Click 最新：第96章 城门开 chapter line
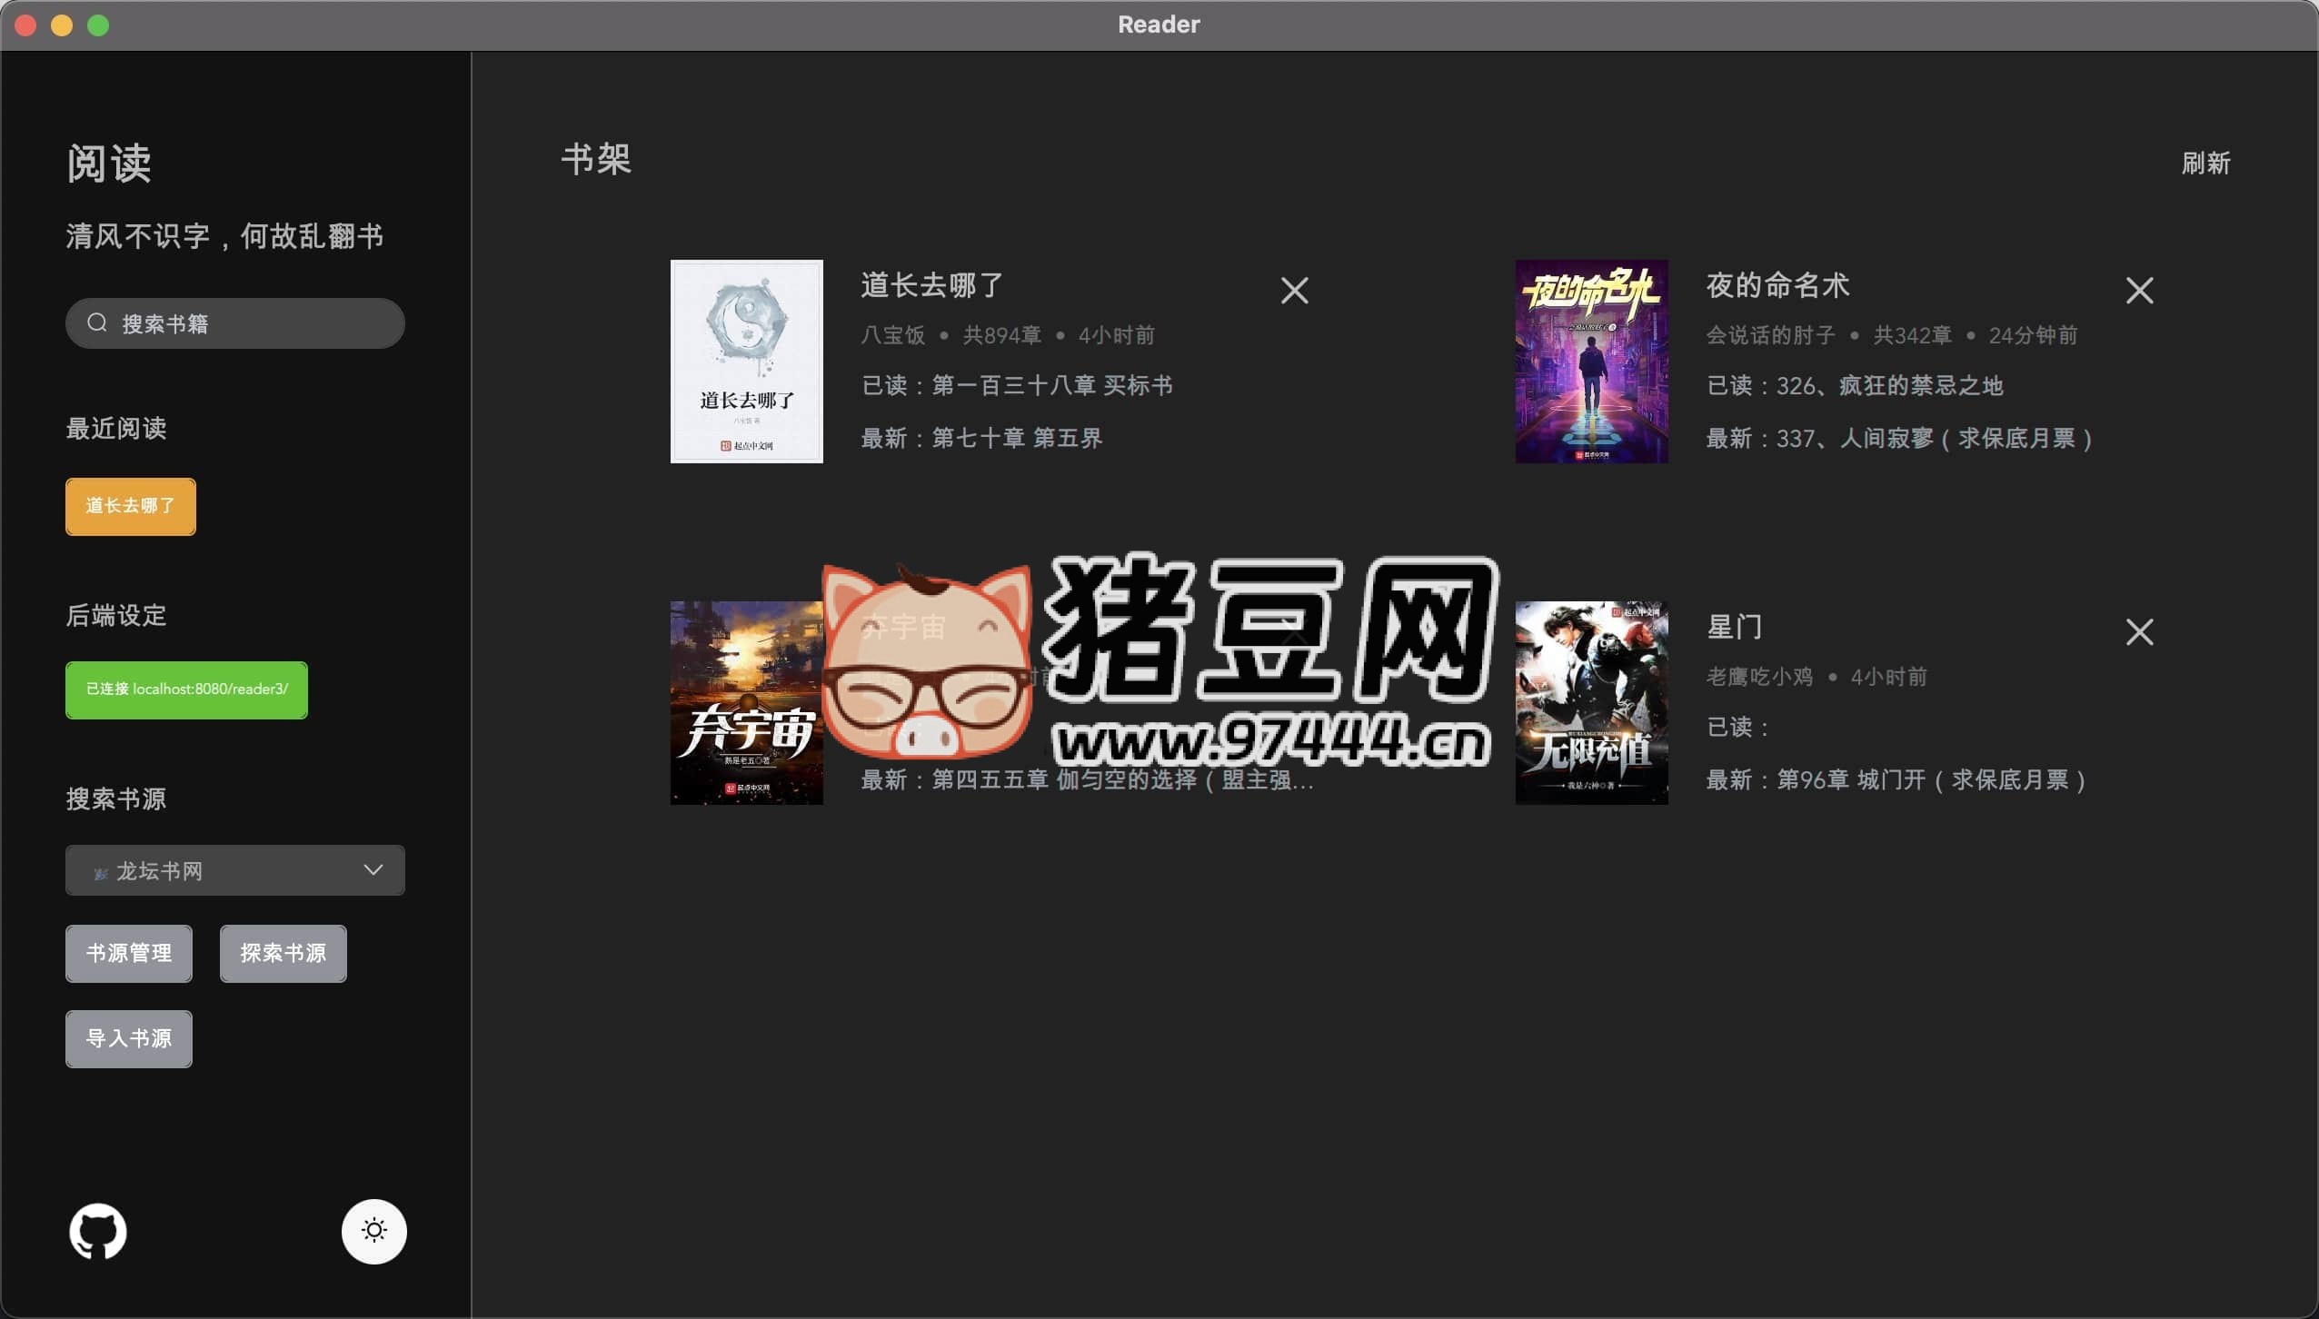The image size is (2319, 1319). coord(1896,779)
